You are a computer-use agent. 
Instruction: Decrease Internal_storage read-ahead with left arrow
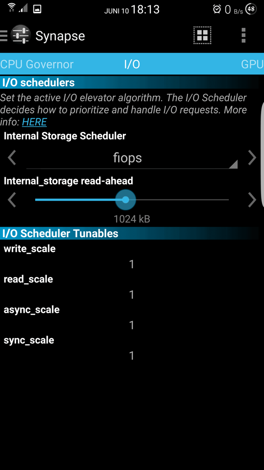pyautogui.click(x=12, y=200)
